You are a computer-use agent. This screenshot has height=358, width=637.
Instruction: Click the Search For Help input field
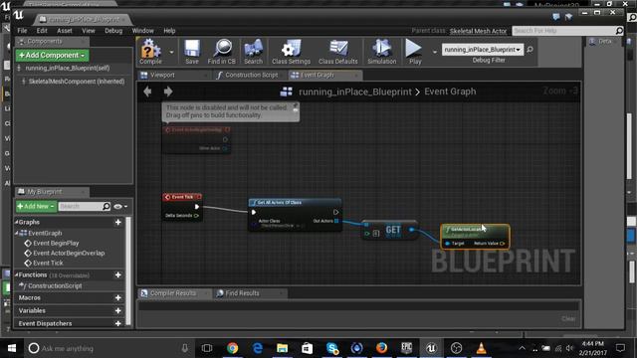click(563, 31)
